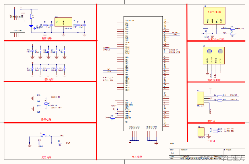Select resistor R6 10K on BOOT0 pin
This screenshot has width=249, height=164.
(x=113, y=118)
